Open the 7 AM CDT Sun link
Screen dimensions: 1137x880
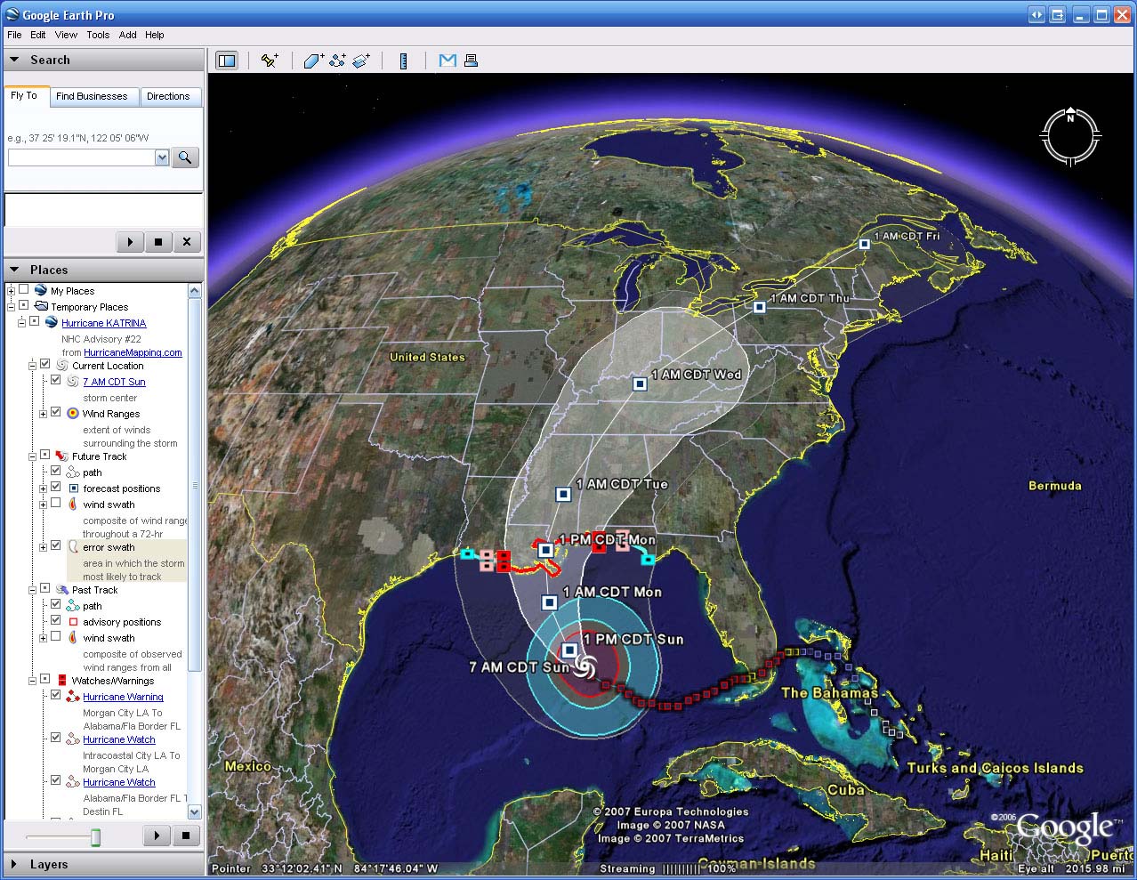pyautogui.click(x=114, y=382)
